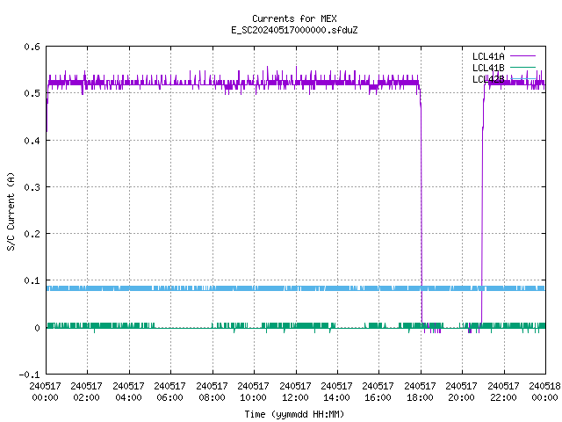Click the x-axis tick 240517 02:00

tap(86, 391)
